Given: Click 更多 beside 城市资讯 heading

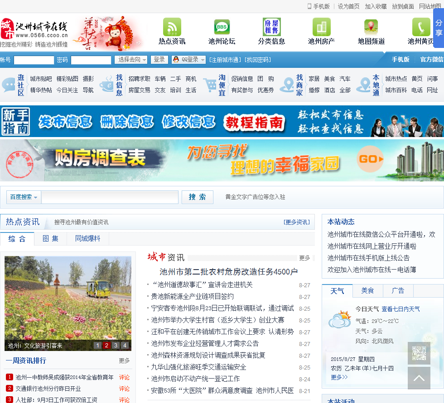Looking at the screenshot, I should point(304,258).
